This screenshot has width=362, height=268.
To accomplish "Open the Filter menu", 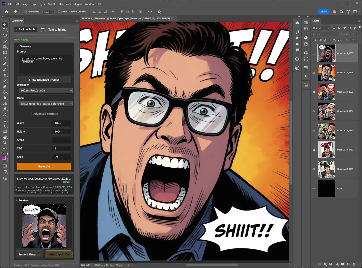I will point(60,4).
